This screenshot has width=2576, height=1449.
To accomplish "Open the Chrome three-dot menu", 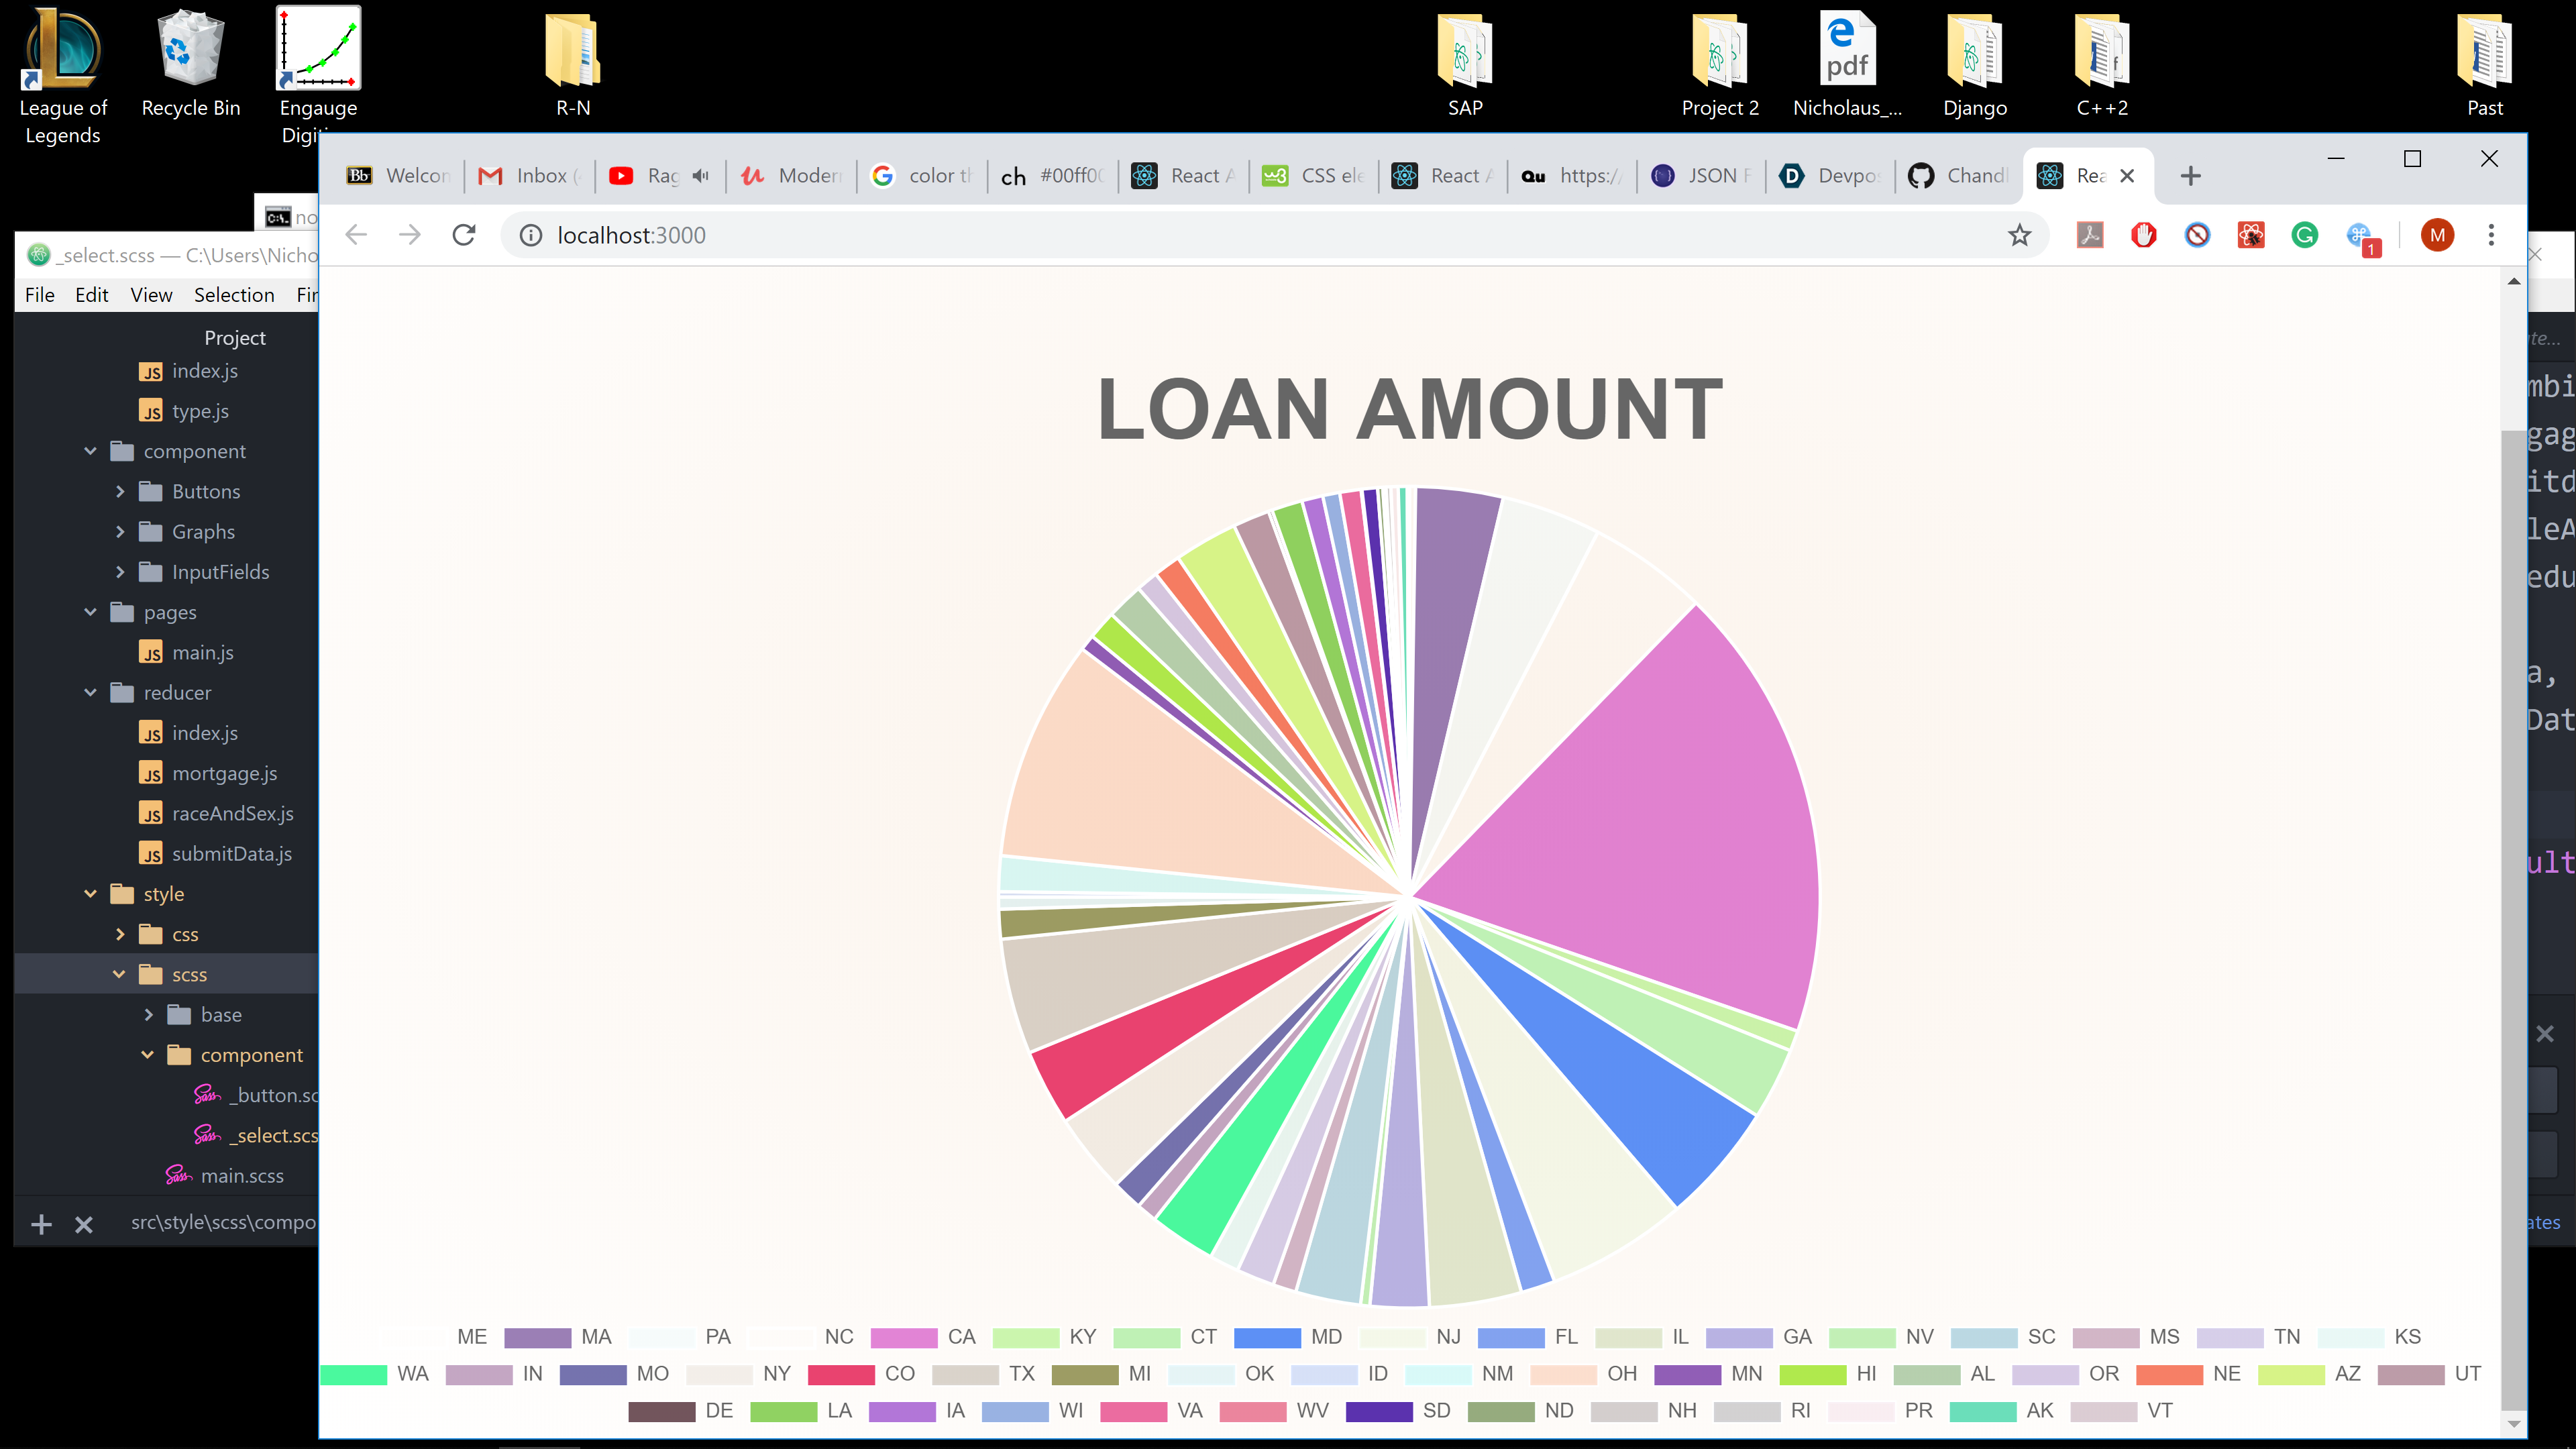I will [2491, 235].
